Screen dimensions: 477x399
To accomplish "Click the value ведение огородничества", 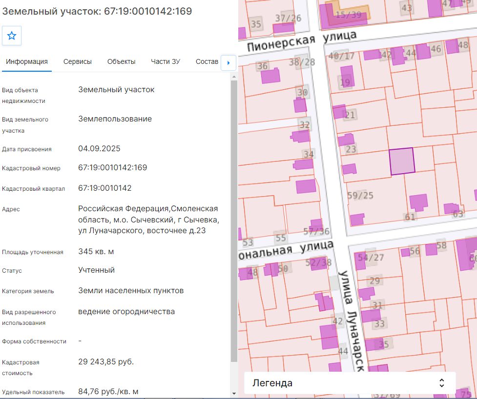I will point(126,312).
